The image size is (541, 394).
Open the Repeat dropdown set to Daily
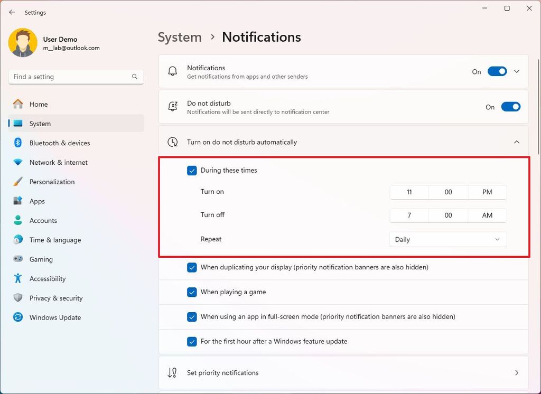(447, 239)
